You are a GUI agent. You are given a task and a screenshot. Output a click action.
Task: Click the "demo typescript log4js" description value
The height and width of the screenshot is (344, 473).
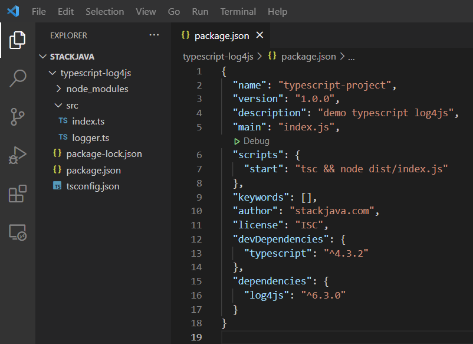[386, 113]
